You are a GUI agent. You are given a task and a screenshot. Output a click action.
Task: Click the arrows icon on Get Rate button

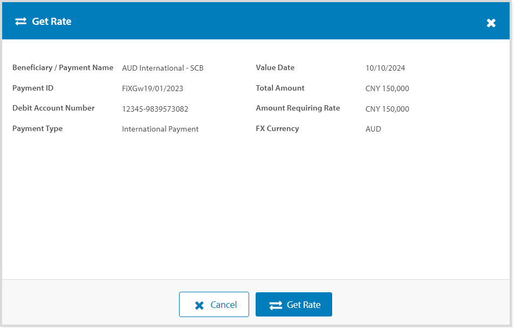[276, 305]
